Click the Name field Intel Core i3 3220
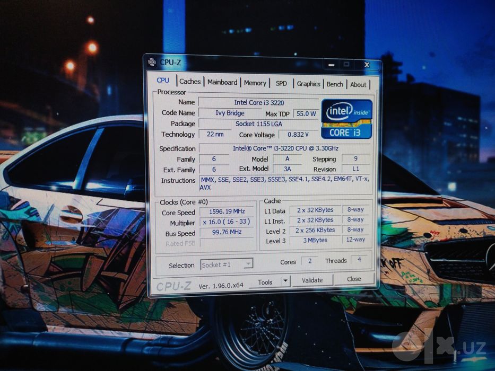Viewport: 495px width, 371px height. point(259,102)
